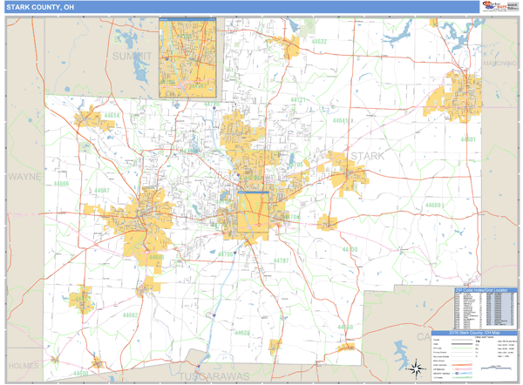Click the ZIP code 44632 label

click(x=319, y=42)
